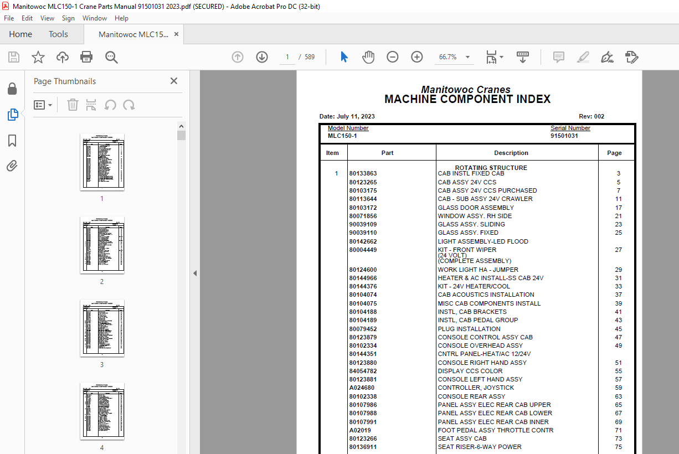Zoom out with the minus button
This screenshot has height=454, width=679.
(x=393, y=57)
